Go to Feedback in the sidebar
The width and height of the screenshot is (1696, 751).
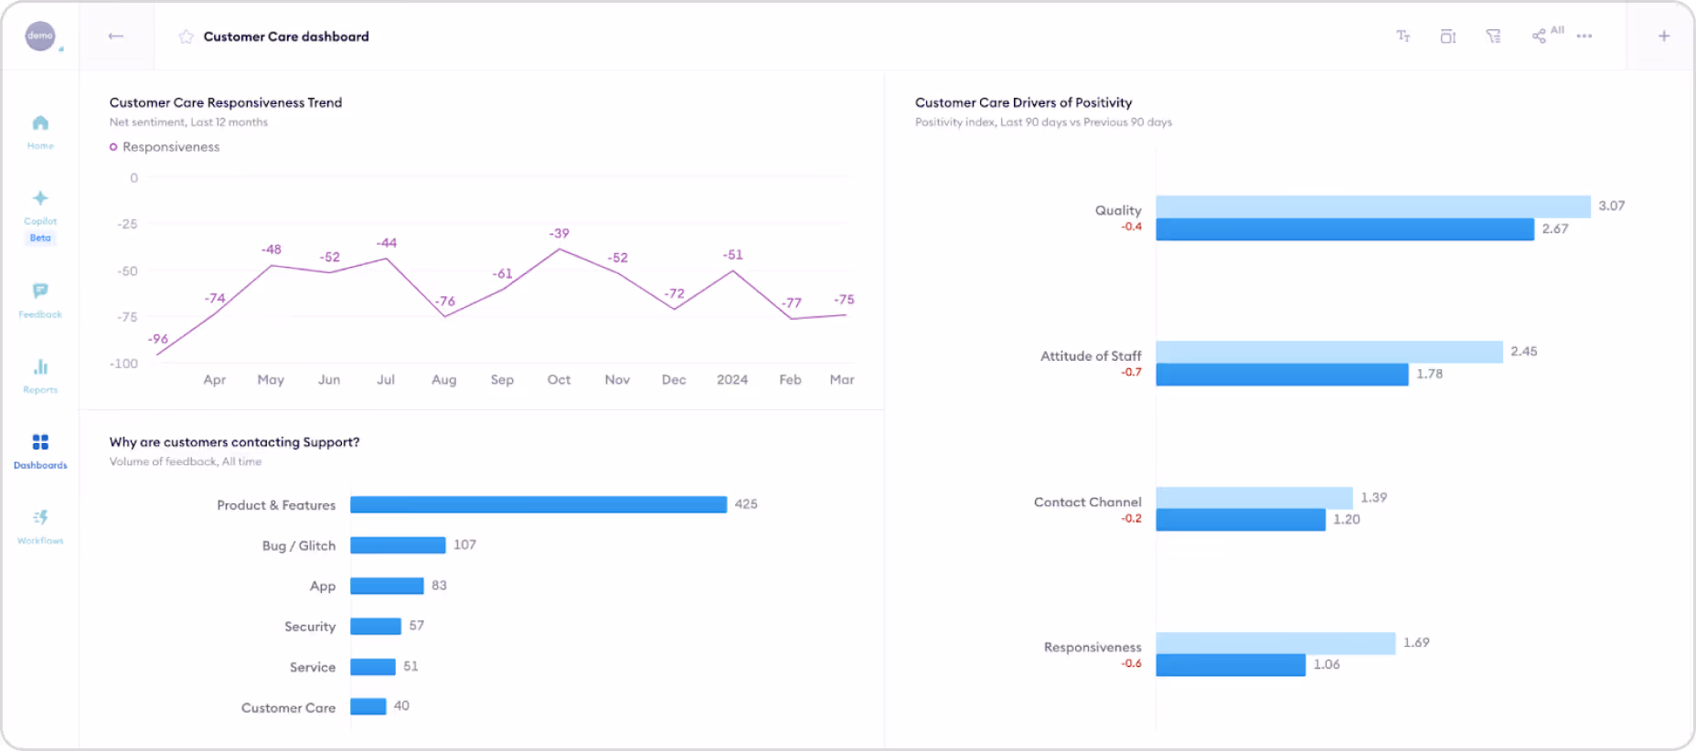point(40,301)
